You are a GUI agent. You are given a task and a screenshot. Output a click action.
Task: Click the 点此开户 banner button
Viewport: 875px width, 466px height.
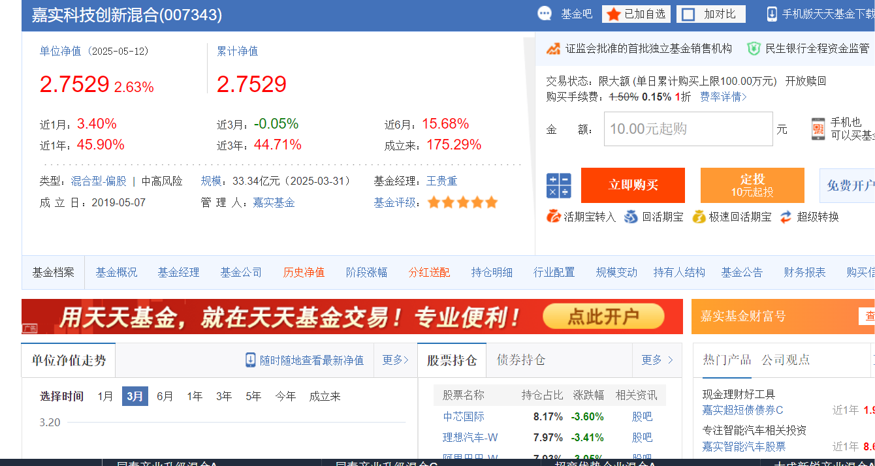tap(603, 317)
